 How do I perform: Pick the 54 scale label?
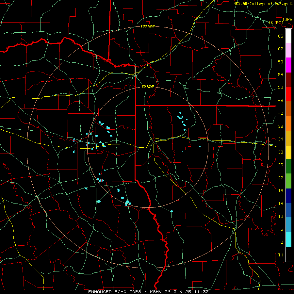point(281,74)
